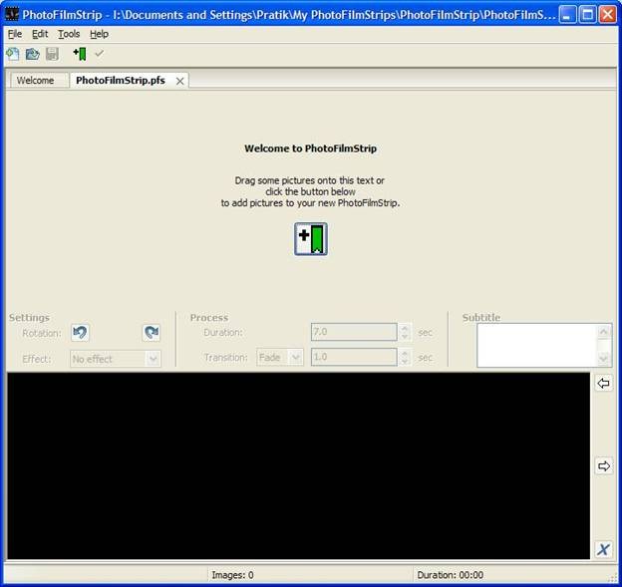Decrease Transition time spinner down arrow
This screenshot has height=587, width=622.
coord(405,362)
